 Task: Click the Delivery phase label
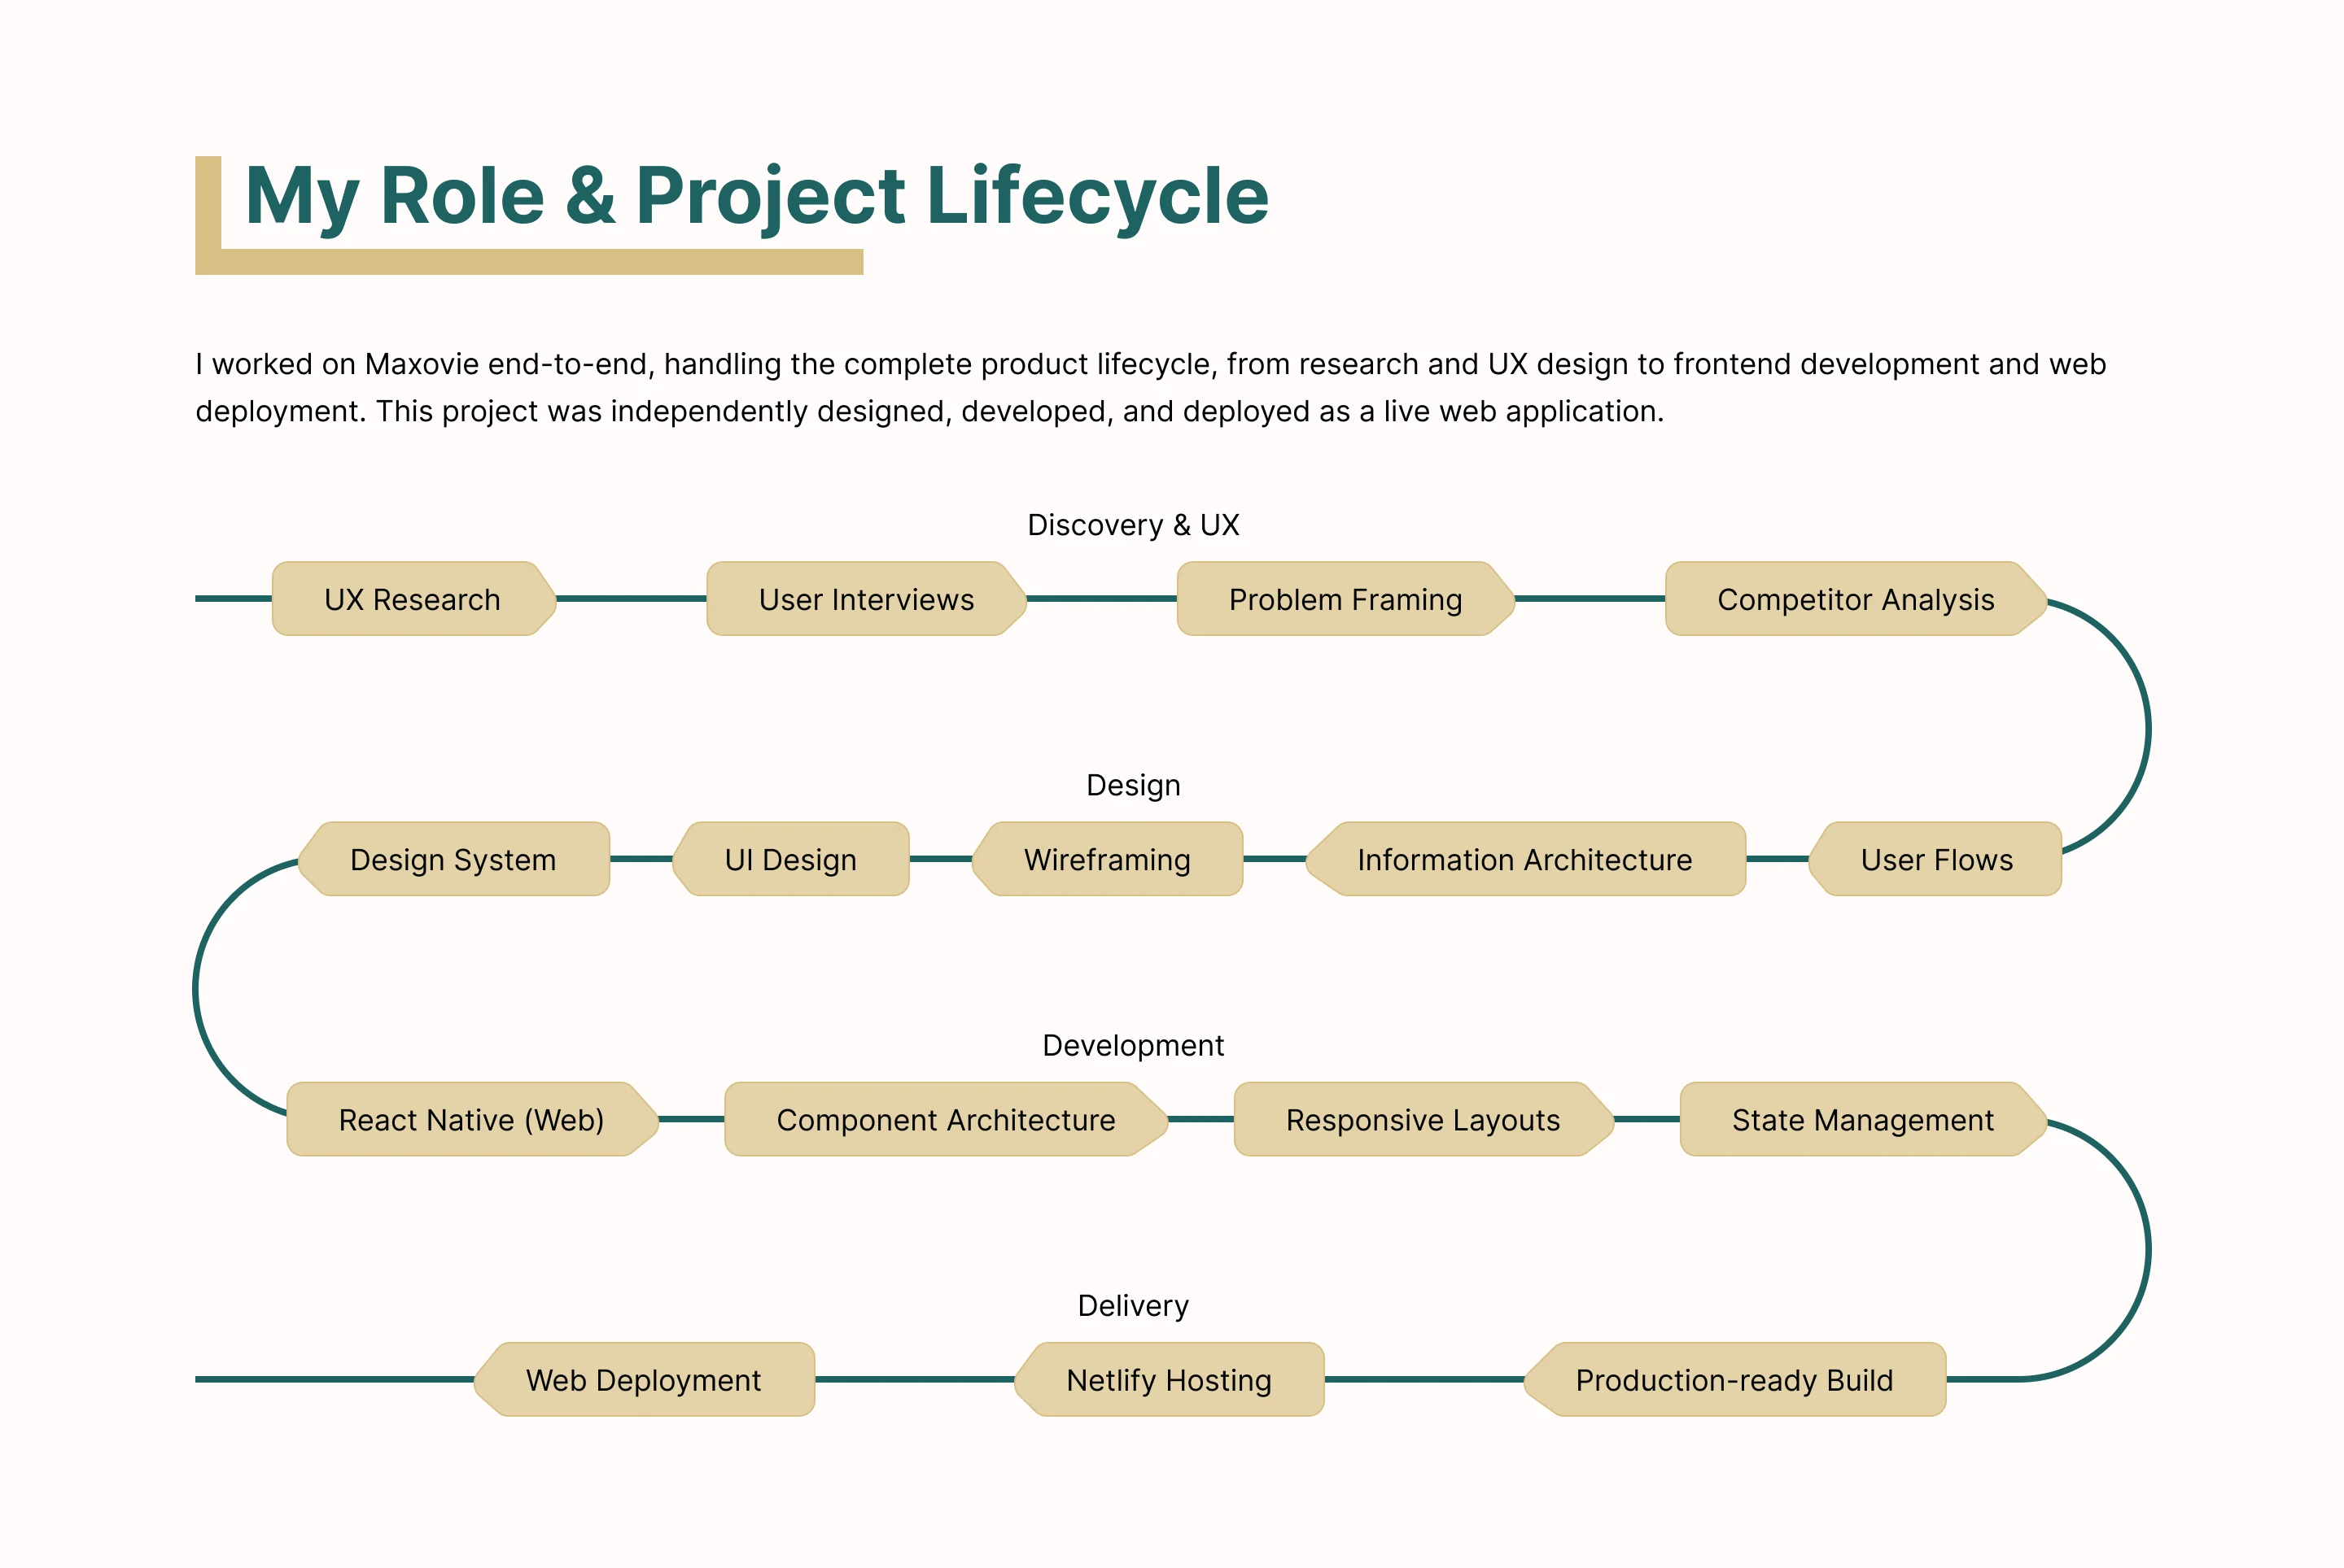tap(1133, 1305)
